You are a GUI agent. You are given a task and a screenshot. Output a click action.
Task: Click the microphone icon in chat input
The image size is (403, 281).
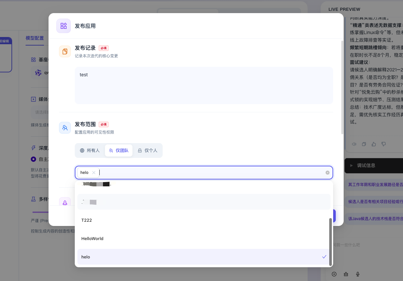(x=358, y=274)
